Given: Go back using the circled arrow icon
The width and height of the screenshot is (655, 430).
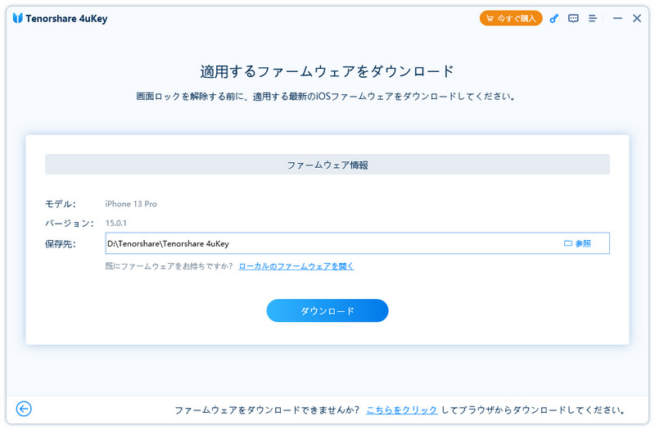Looking at the screenshot, I should point(24,409).
